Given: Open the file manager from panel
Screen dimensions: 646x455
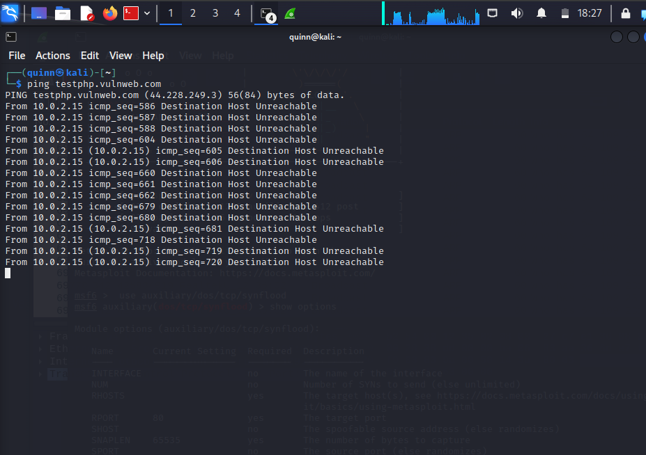Looking at the screenshot, I should coord(63,13).
